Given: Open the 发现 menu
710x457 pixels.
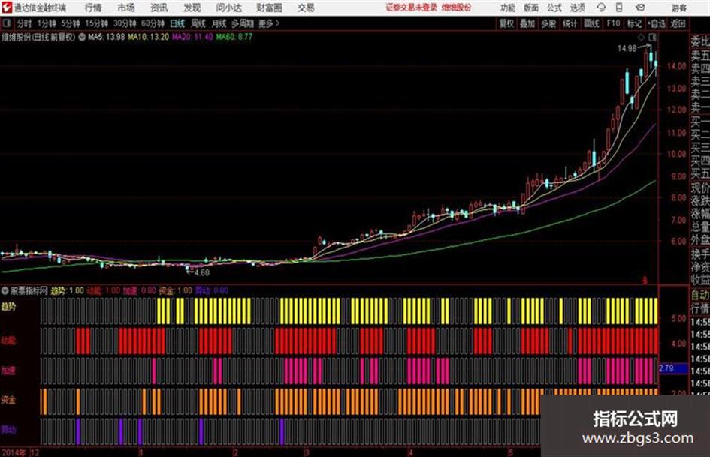Looking at the screenshot, I should pyautogui.click(x=192, y=8).
